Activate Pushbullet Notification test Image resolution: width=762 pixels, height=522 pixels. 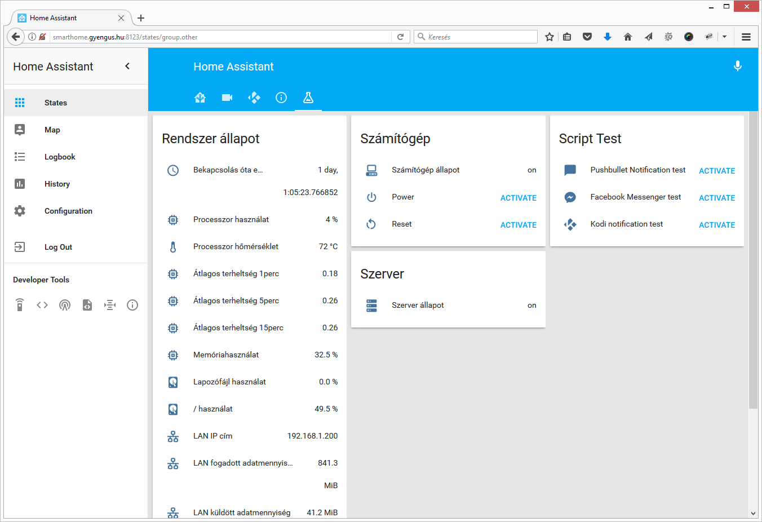click(x=716, y=171)
